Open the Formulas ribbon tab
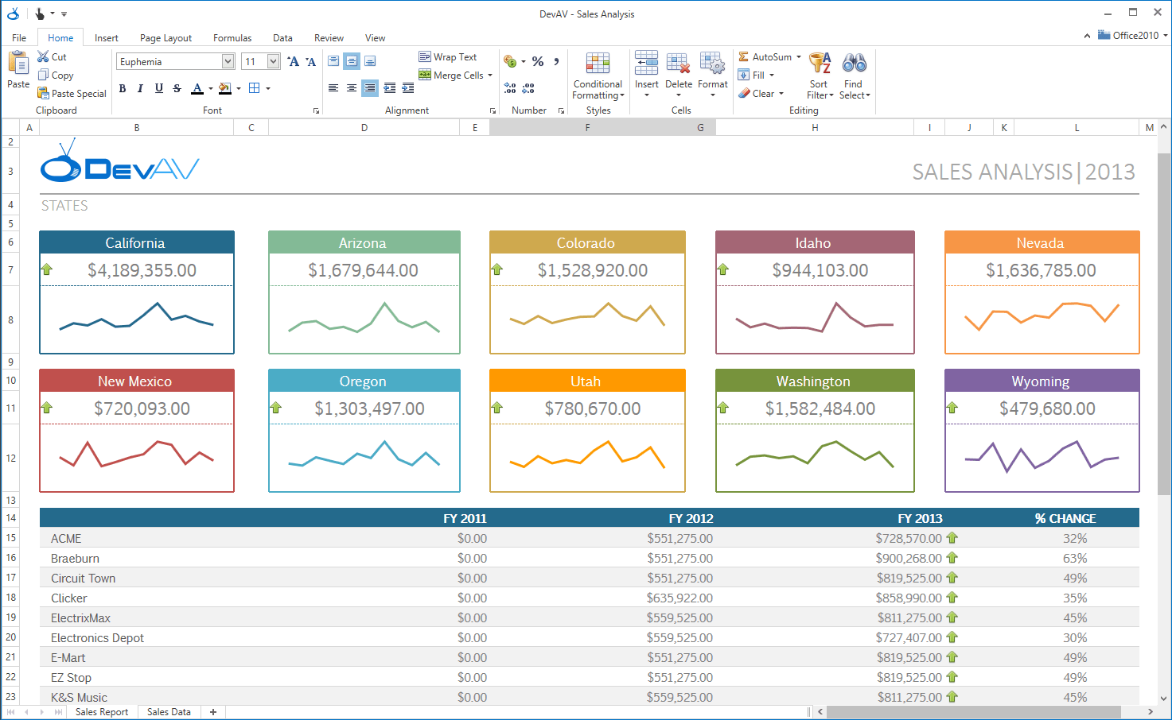The width and height of the screenshot is (1172, 720). (232, 37)
